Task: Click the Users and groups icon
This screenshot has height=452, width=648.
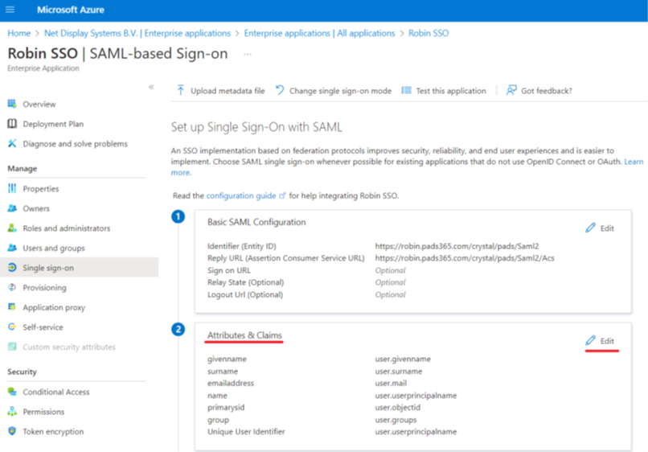Action: [x=12, y=248]
